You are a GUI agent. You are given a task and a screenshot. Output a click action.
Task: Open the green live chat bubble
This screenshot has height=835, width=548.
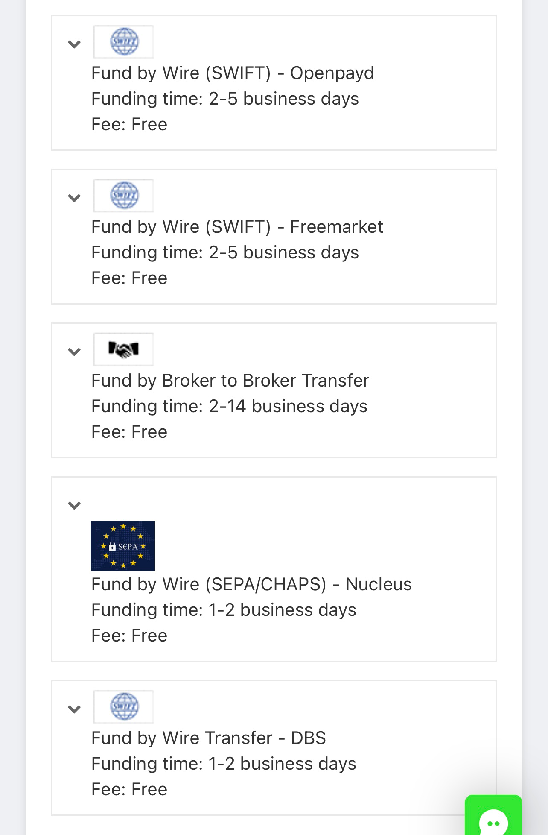(x=493, y=815)
